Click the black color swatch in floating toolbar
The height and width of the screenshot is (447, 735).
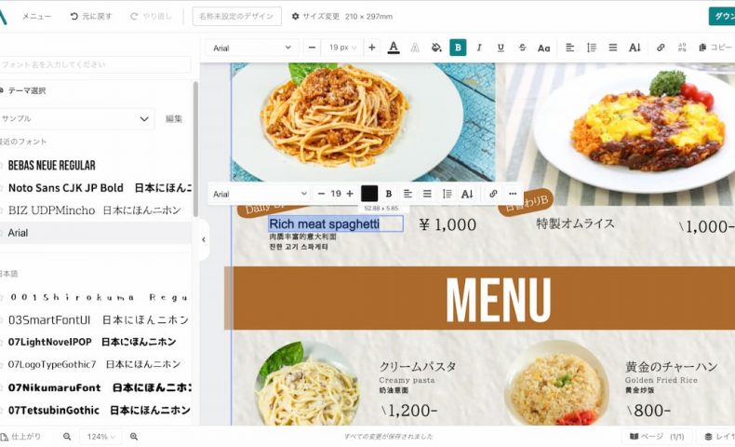[x=369, y=194]
